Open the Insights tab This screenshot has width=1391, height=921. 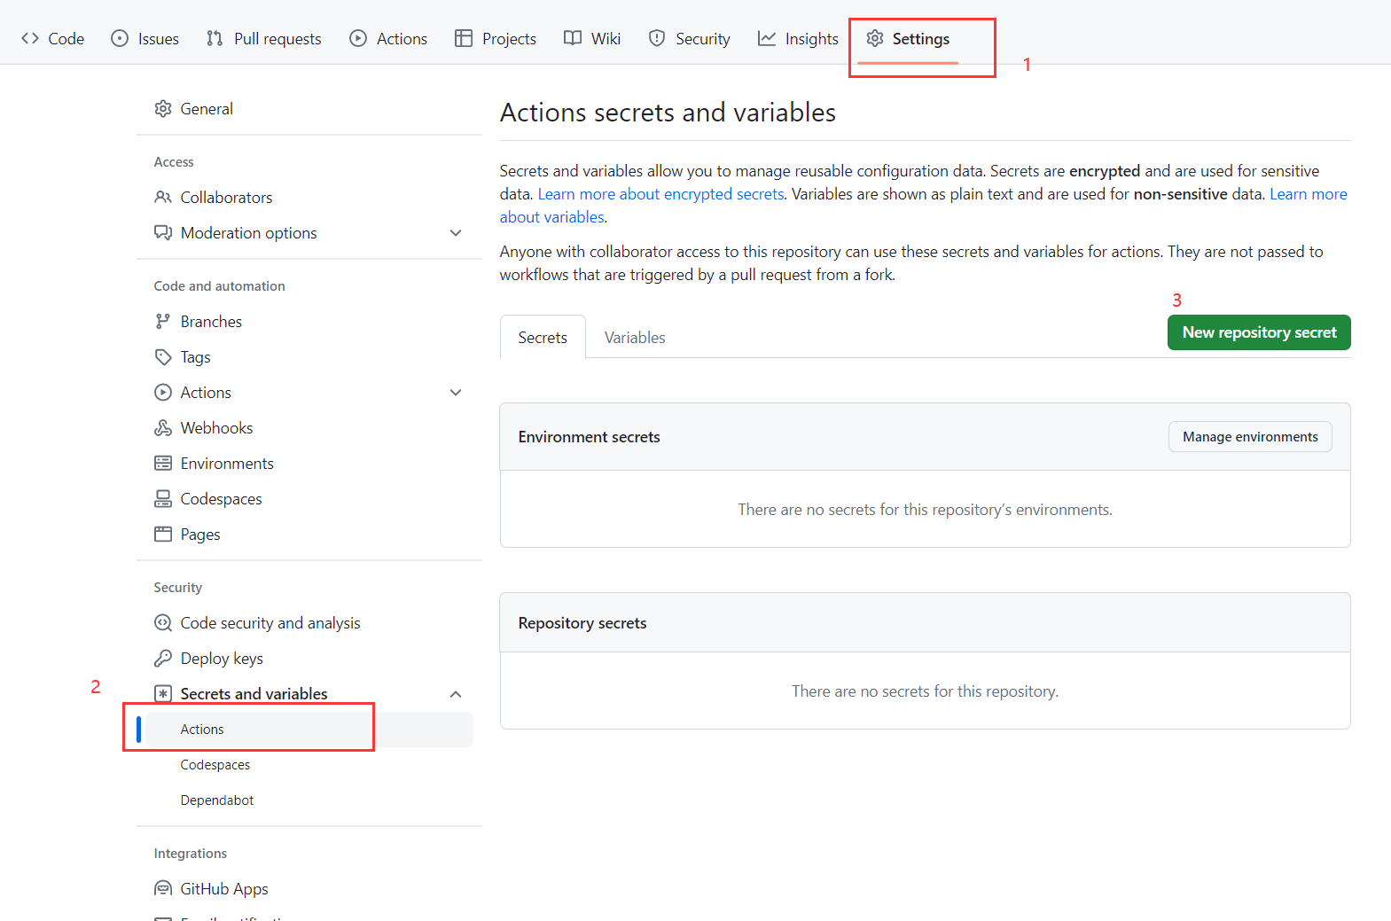pyautogui.click(x=798, y=38)
